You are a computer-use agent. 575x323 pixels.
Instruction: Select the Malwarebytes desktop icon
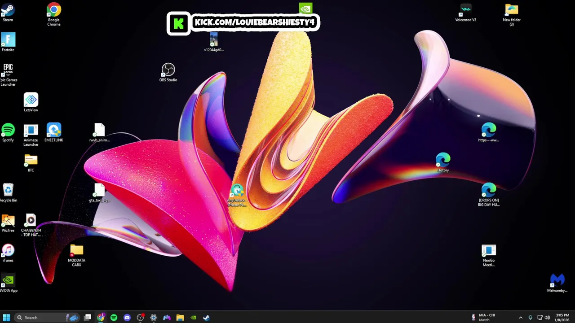point(557,284)
